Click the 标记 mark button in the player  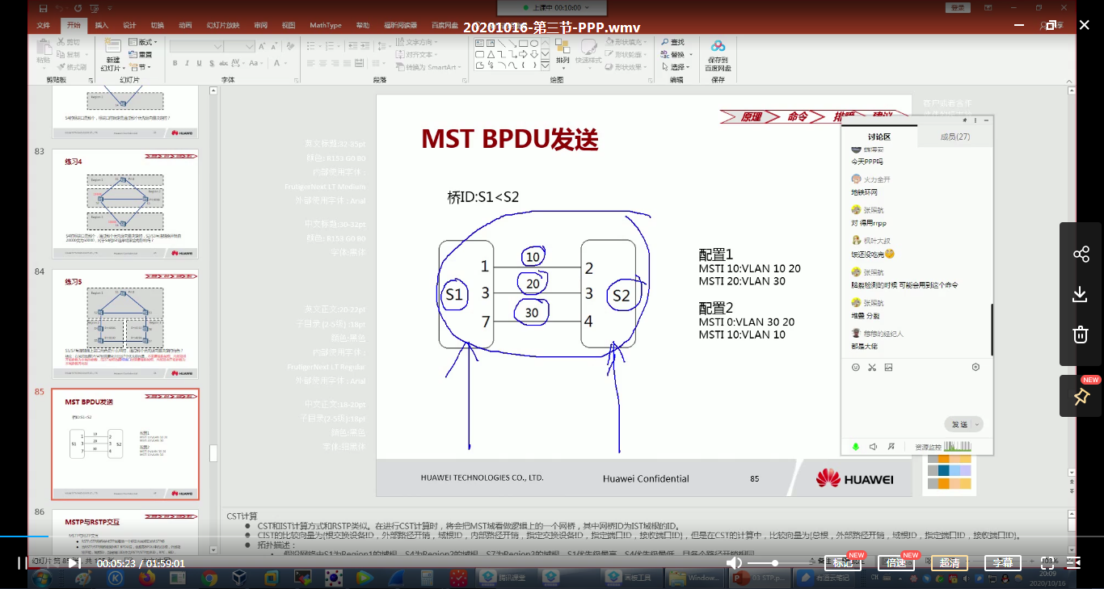[843, 563]
